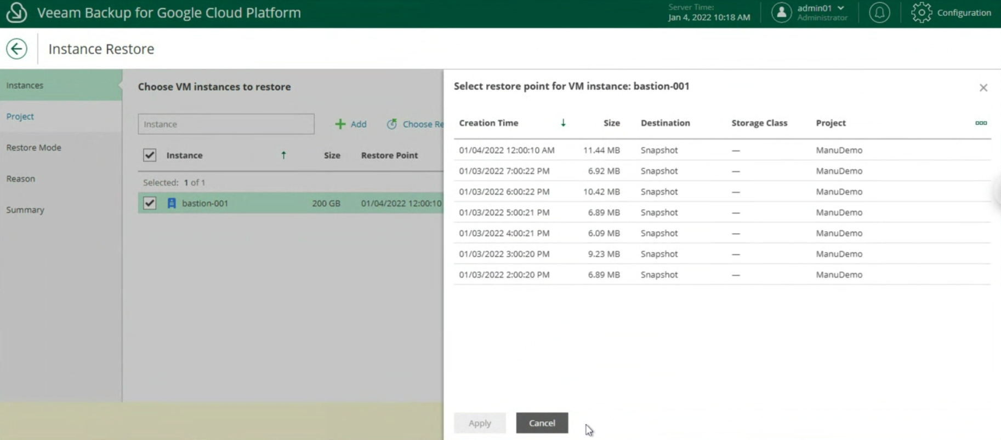Click the Instance column header
The image size is (1001, 440).
coord(184,155)
